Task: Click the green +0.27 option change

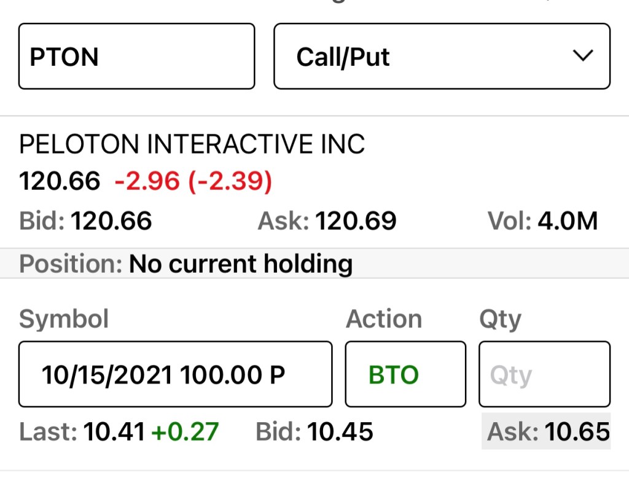Action: [185, 432]
